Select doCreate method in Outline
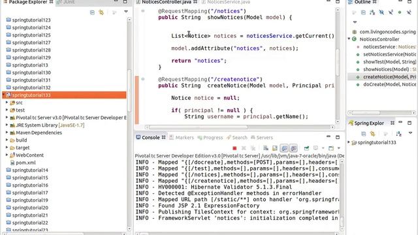The height and width of the screenshot is (235, 418). click(x=389, y=84)
